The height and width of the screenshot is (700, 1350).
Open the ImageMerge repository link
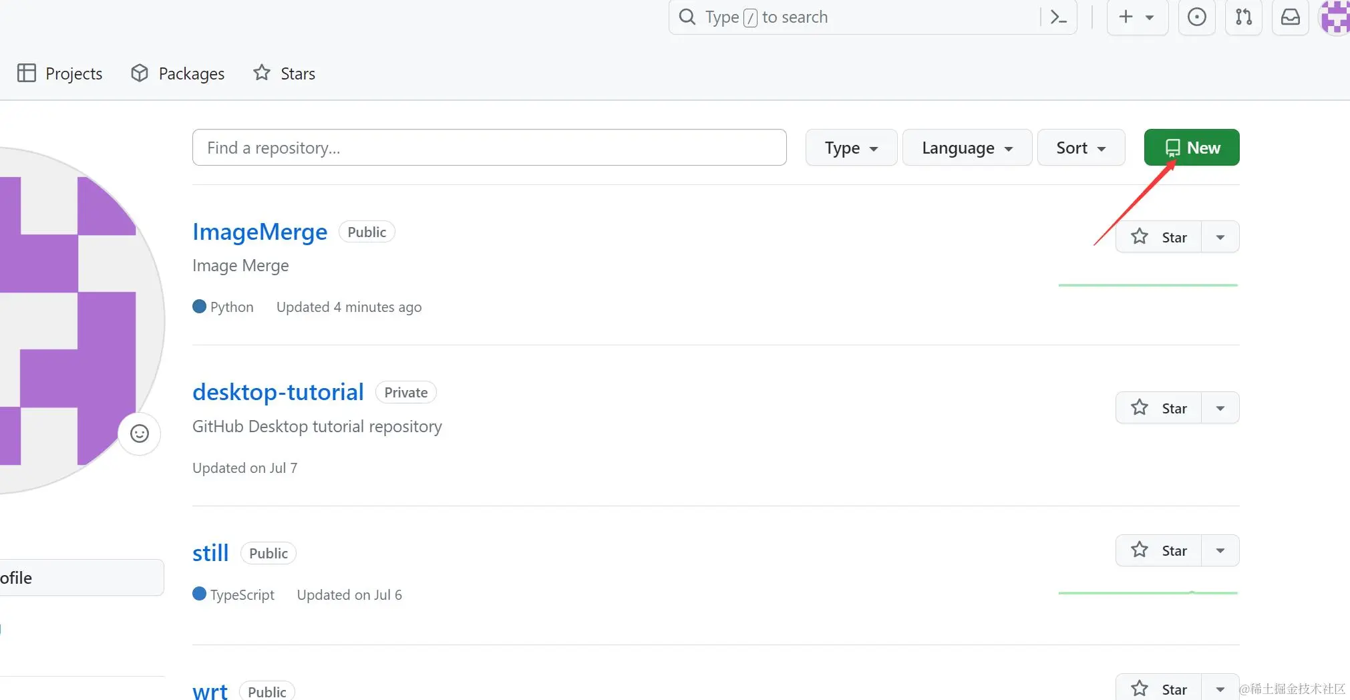(x=260, y=232)
